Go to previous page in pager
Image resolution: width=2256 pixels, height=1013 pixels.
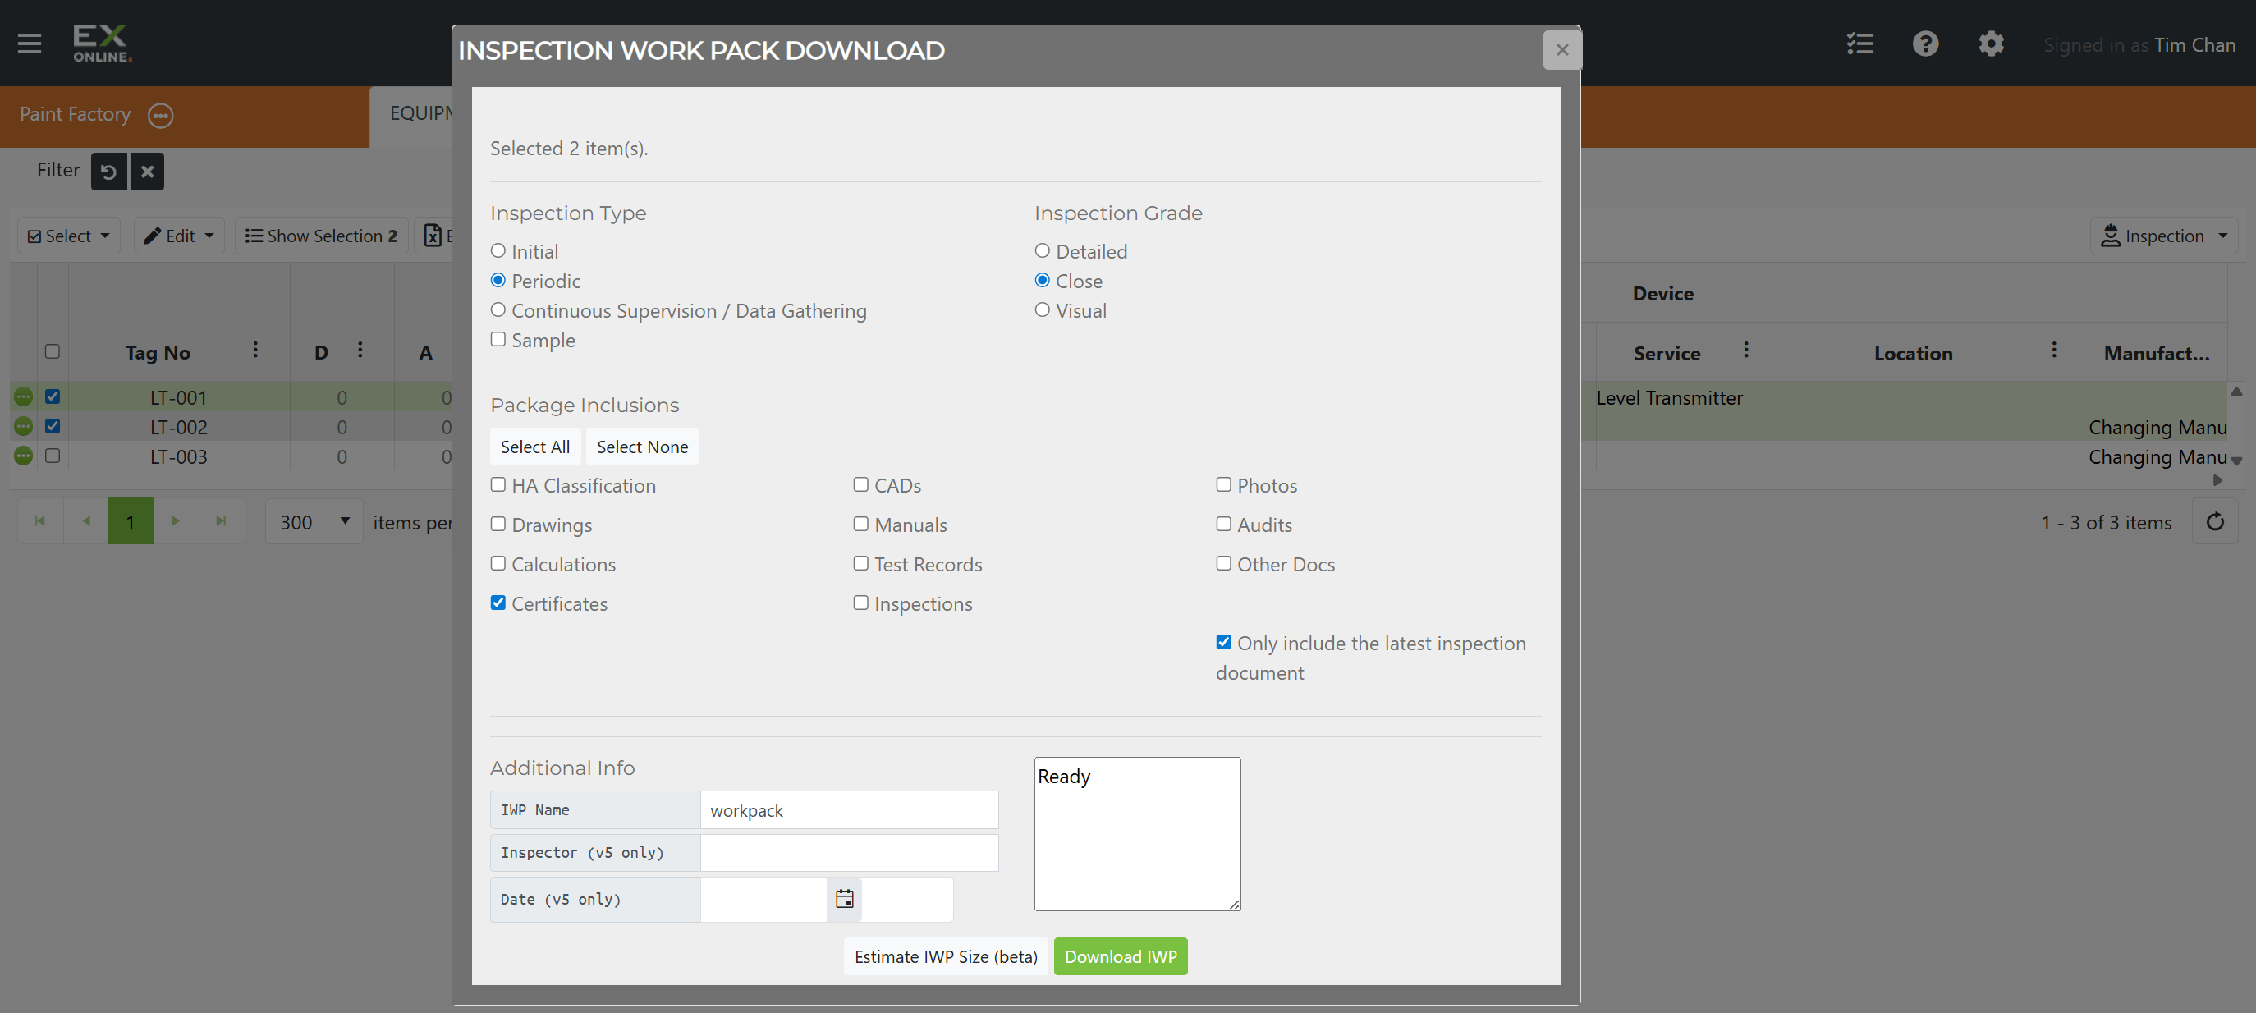coord(86,521)
